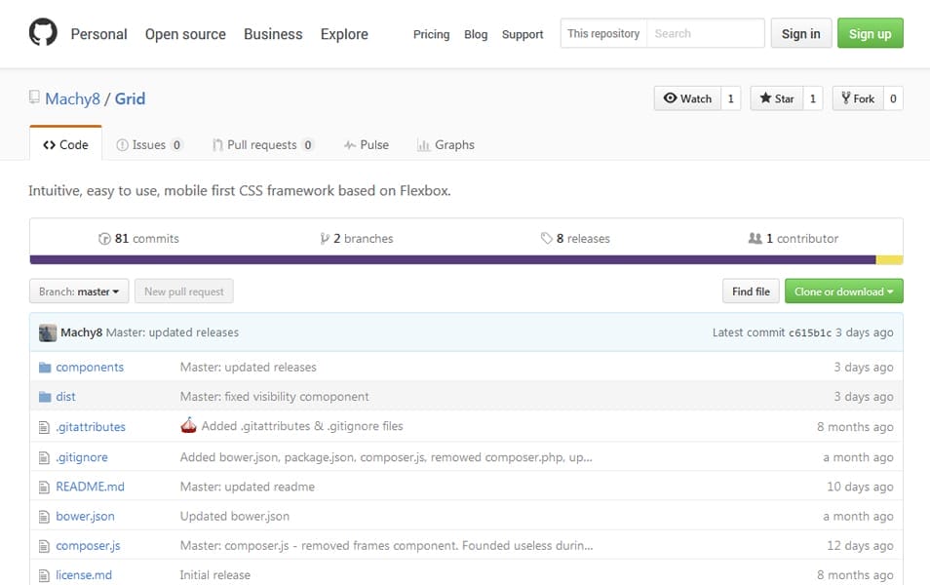This screenshot has height=585, width=930.
Task: Open Machy8 owner link in repo title
Action: pyautogui.click(x=72, y=98)
